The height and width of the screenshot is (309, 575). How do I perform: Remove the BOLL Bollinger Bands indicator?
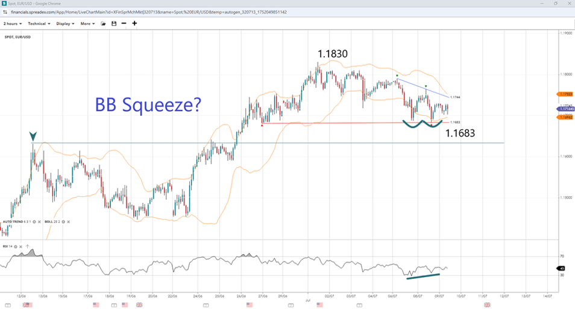tap(68, 222)
